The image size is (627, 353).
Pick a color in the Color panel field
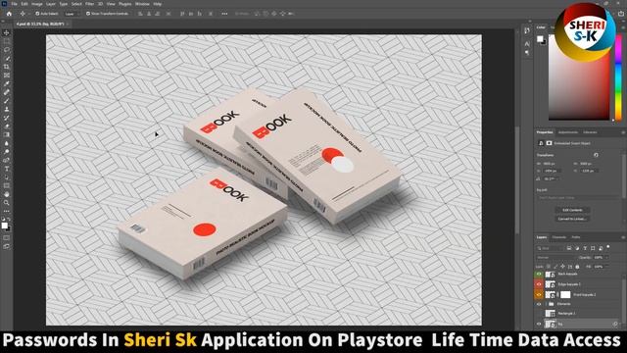pyautogui.click(x=579, y=77)
